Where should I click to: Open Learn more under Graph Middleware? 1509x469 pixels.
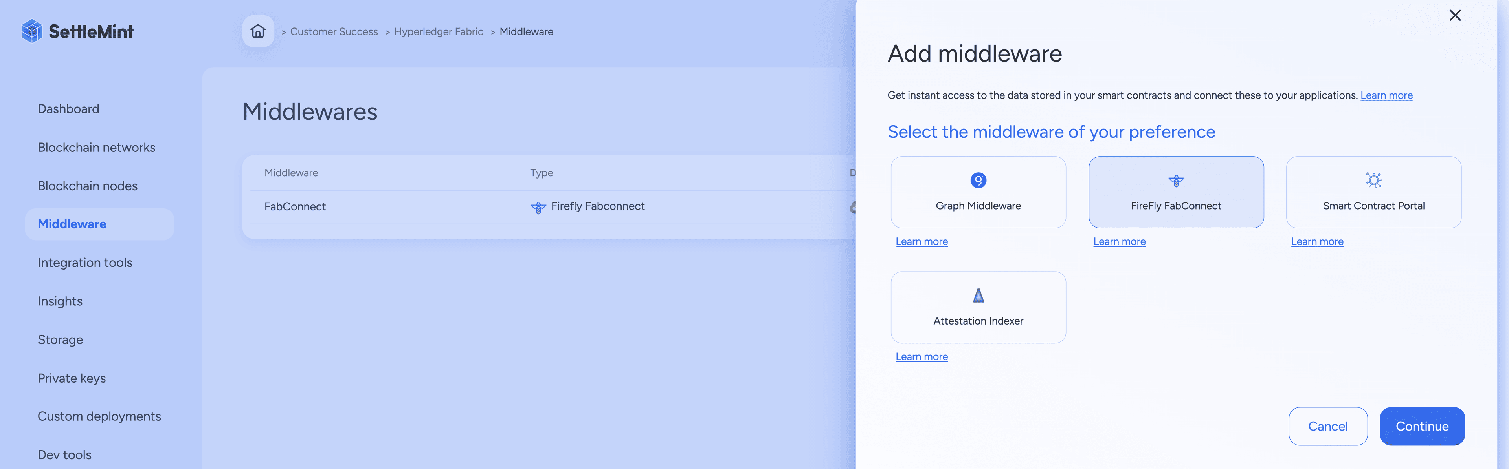pos(922,241)
